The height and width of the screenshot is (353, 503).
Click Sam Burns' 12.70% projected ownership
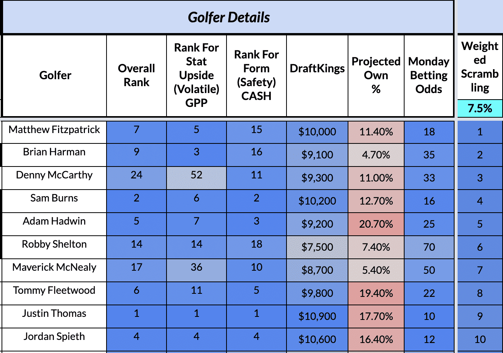[x=376, y=201]
